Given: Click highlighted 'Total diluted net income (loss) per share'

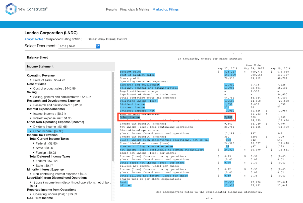Looking at the screenshot, I should [154, 176].
